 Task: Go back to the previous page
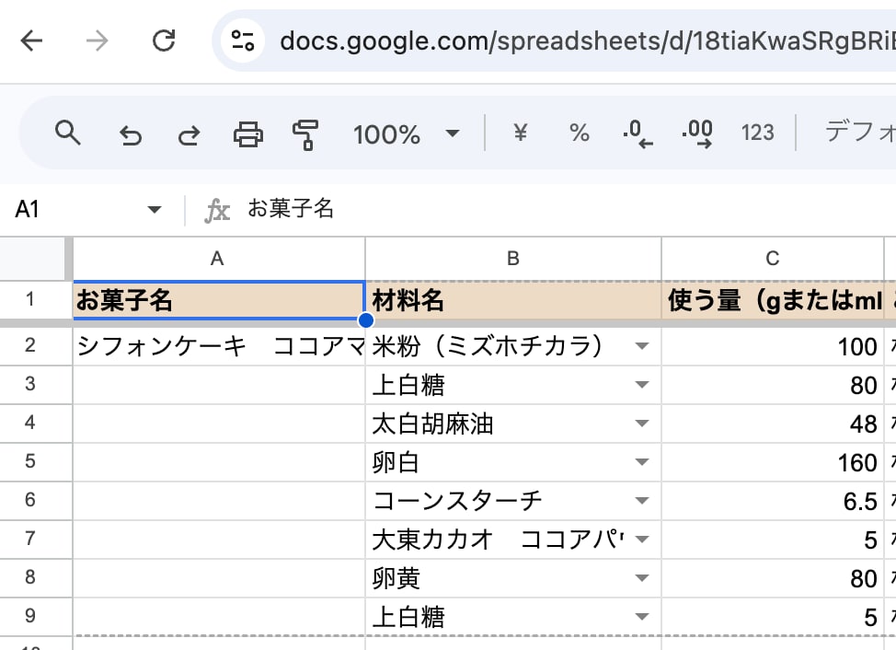(x=31, y=41)
